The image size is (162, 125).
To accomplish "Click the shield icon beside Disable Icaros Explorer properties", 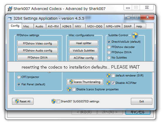I will tap(69, 89).
